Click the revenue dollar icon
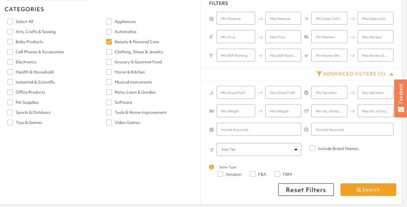The image size is (407, 207). pyautogui.click(x=211, y=19)
